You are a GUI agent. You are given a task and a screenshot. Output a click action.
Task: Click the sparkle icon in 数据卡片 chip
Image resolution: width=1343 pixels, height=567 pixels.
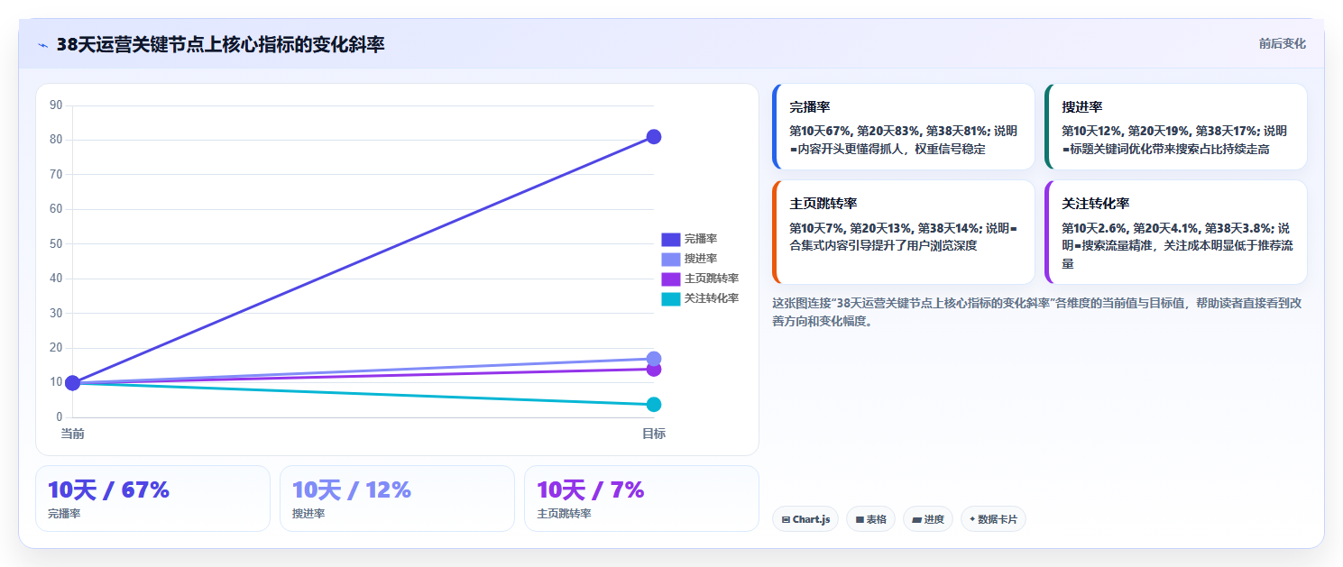[x=971, y=519]
